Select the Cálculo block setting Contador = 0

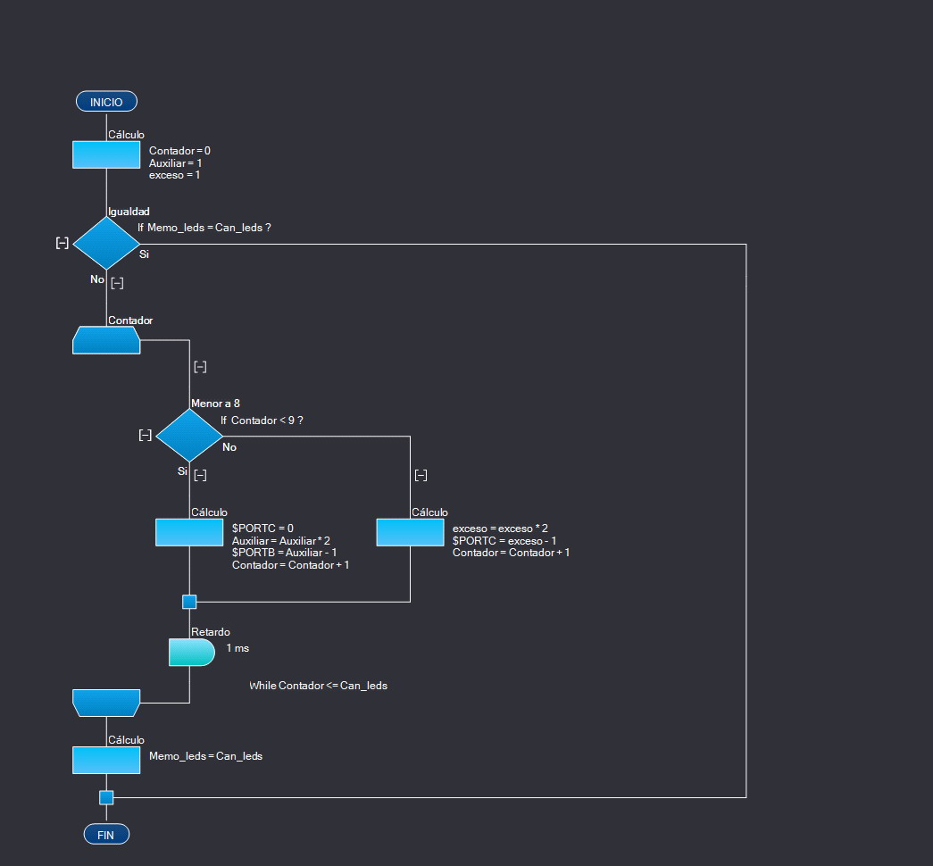pos(106,154)
